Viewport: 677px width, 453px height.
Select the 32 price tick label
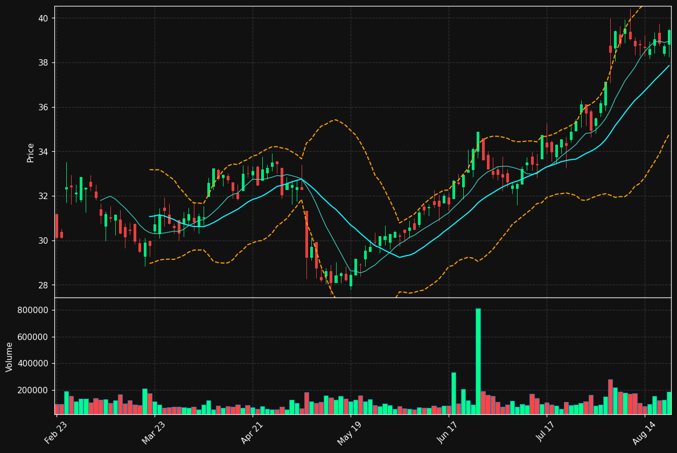[x=43, y=196]
